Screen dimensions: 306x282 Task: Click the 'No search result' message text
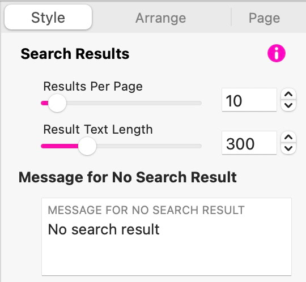[104, 229]
